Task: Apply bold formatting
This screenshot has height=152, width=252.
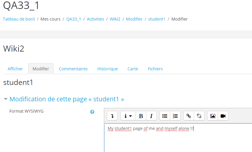Action: tap(141, 116)
